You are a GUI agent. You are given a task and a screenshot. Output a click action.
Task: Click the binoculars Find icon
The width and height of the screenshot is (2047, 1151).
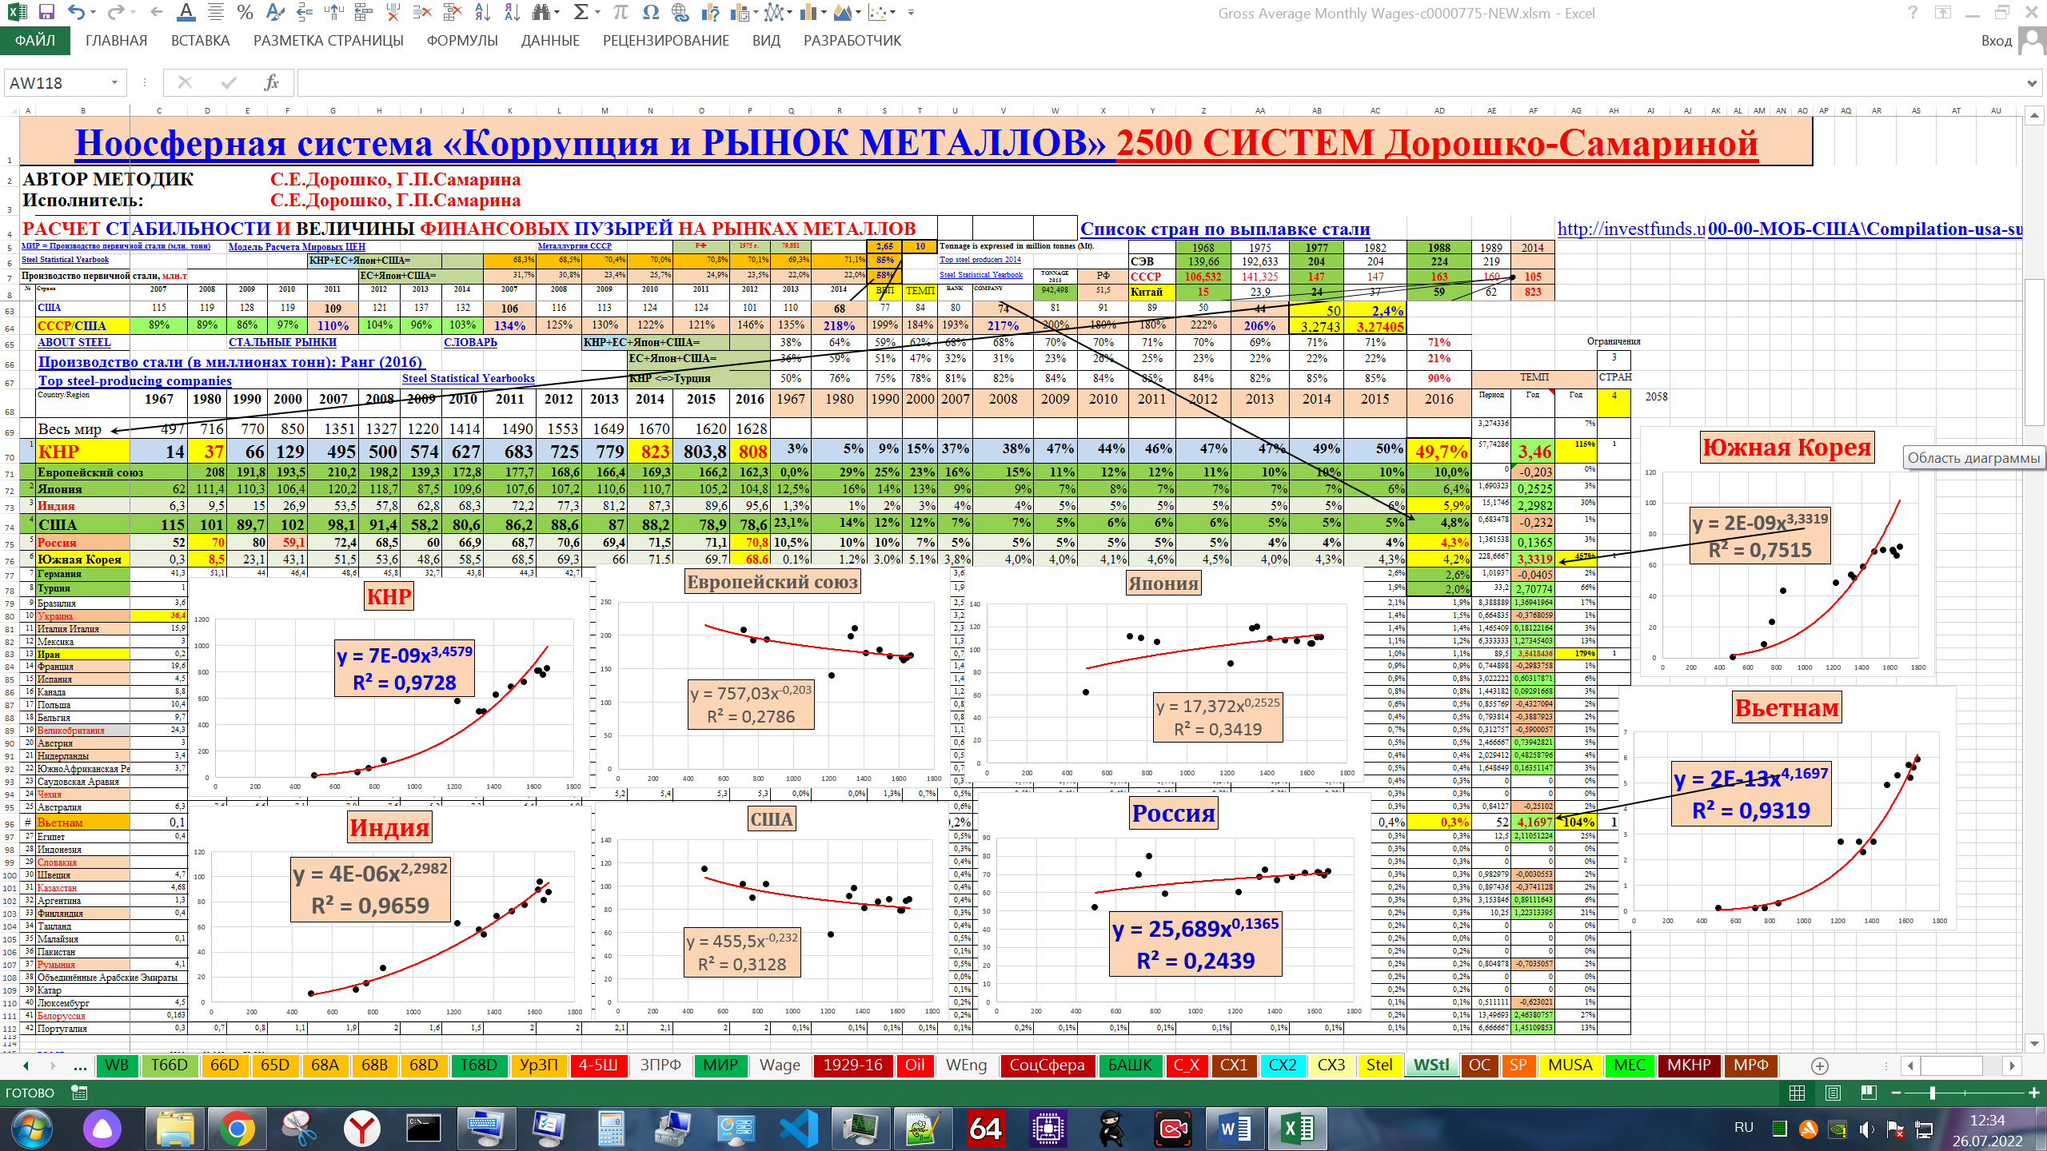coord(541,13)
